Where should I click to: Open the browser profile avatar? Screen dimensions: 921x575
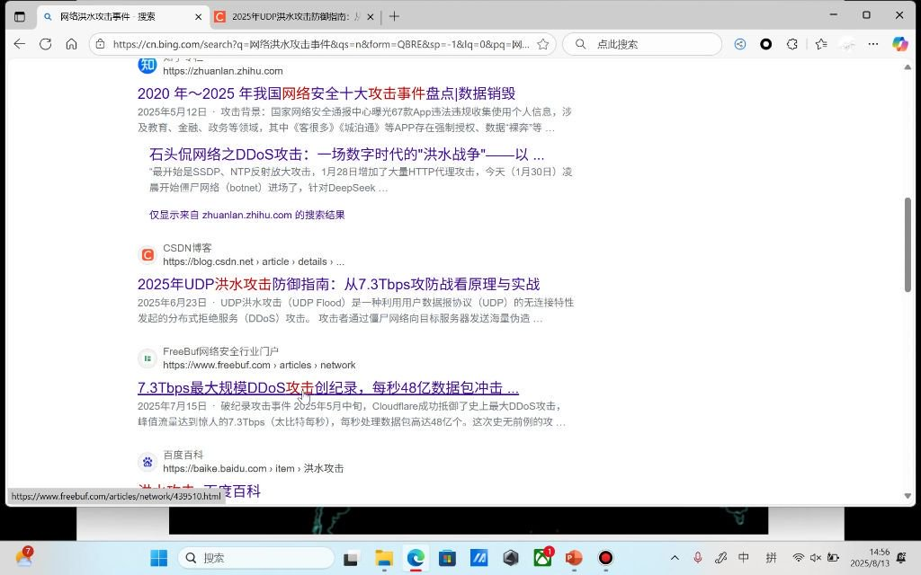847,44
